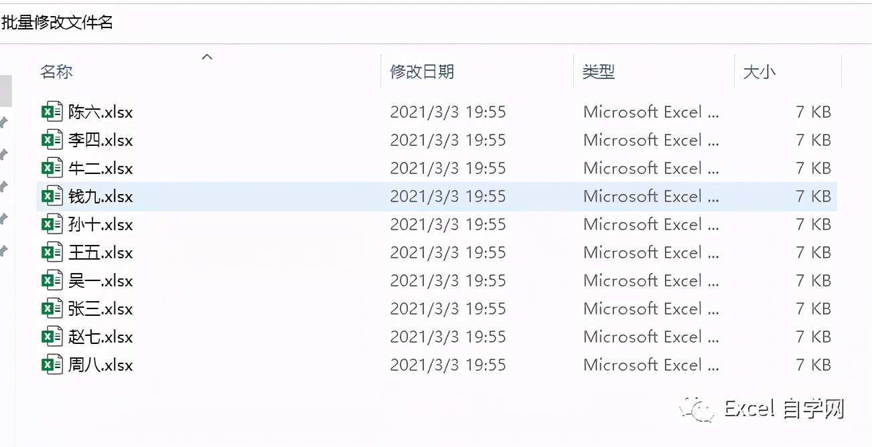
Task: Click the topmost pin icon in left sidebar
Action: pyautogui.click(x=3, y=122)
